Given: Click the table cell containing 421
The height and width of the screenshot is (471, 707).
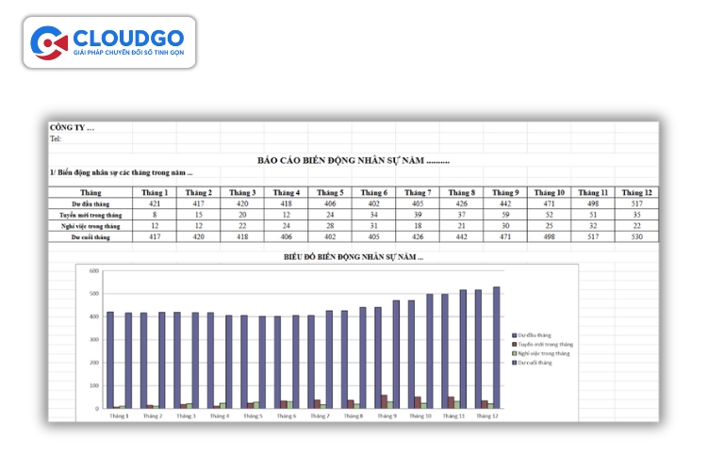Looking at the screenshot, I should (x=155, y=203).
